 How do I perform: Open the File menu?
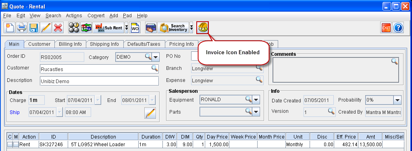tap(7, 16)
